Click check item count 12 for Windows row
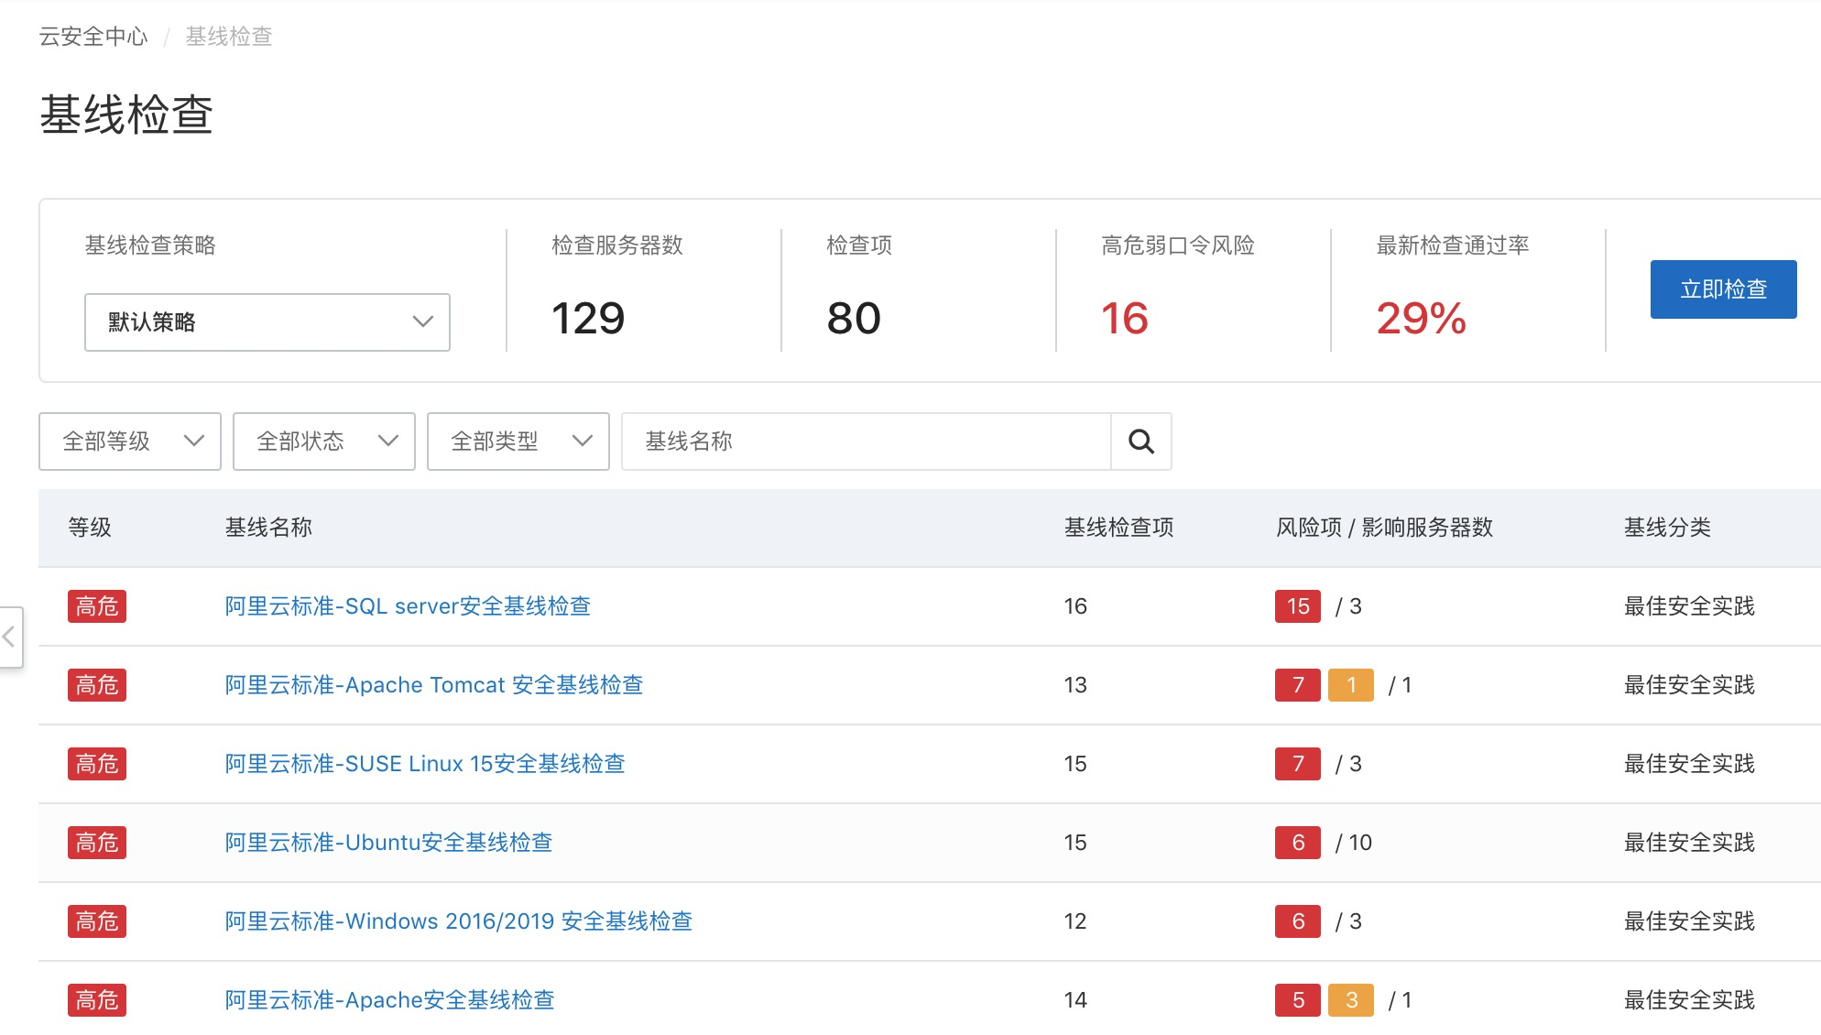 (x=1075, y=921)
